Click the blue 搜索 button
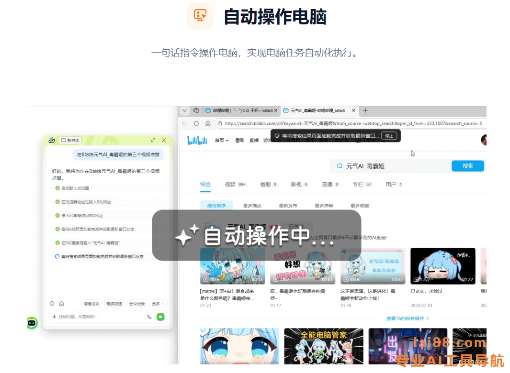510x373 pixels. (467, 166)
